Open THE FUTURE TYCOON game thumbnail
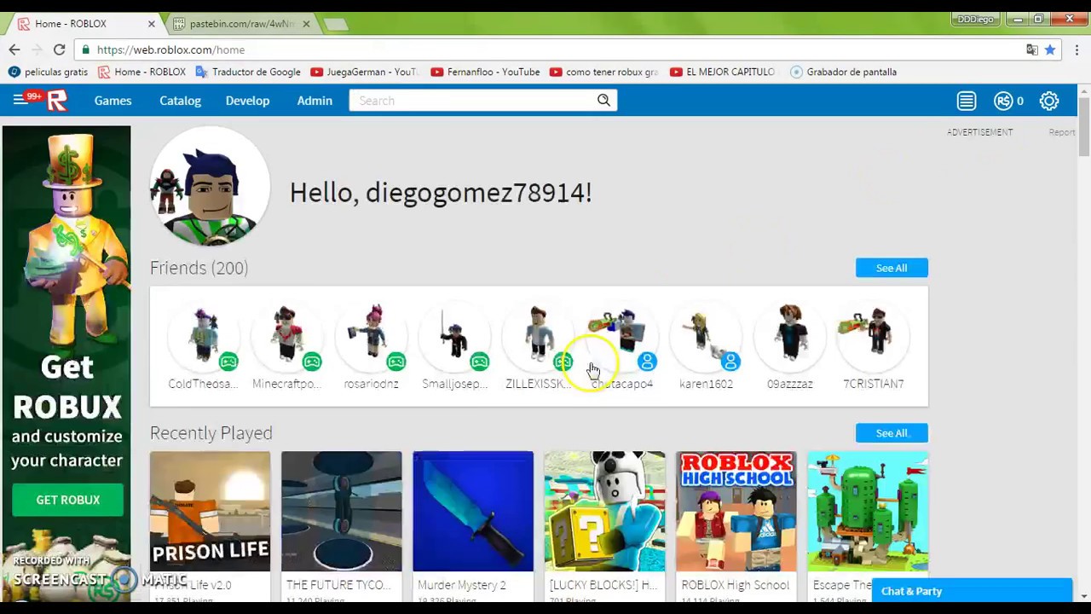This screenshot has width=1091, height=614. [x=341, y=512]
